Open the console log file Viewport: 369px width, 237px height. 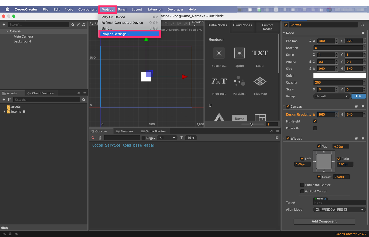click(100, 138)
